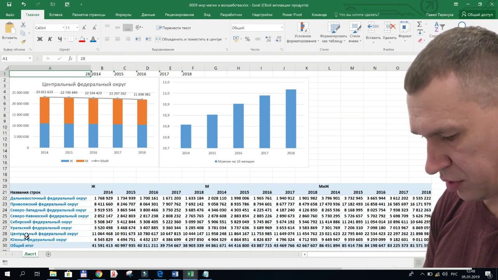Select the Лист1 sheet tab

tap(30, 254)
